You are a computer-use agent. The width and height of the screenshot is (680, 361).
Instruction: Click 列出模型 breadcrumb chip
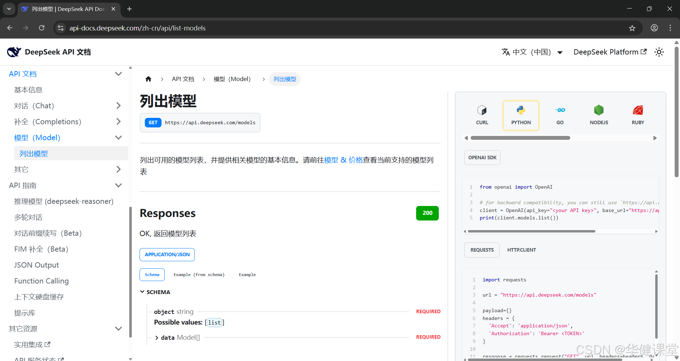[x=285, y=79]
